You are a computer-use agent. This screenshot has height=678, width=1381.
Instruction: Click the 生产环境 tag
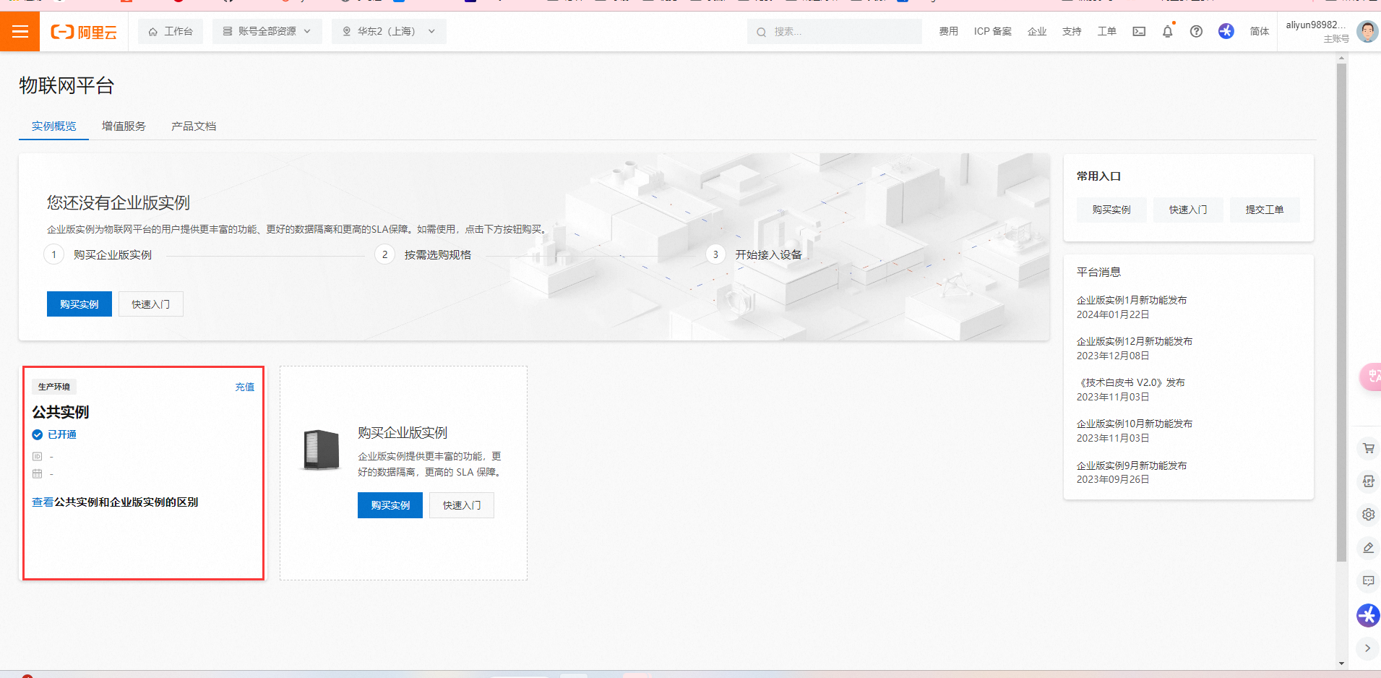pyautogui.click(x=54, y=387)
